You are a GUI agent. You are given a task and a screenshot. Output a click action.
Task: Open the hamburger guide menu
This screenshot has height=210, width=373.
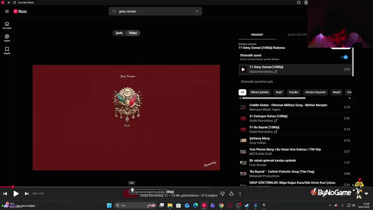tap(7, 11)
